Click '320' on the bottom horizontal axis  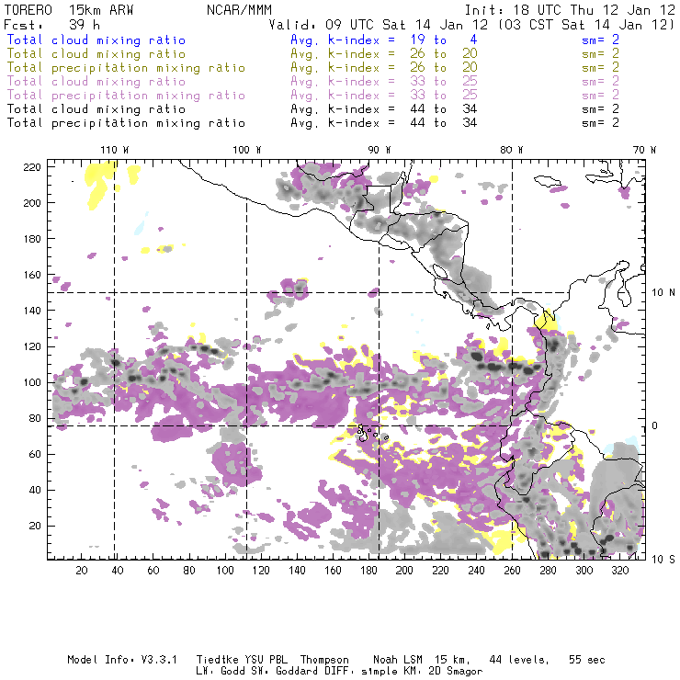[619, 571]
